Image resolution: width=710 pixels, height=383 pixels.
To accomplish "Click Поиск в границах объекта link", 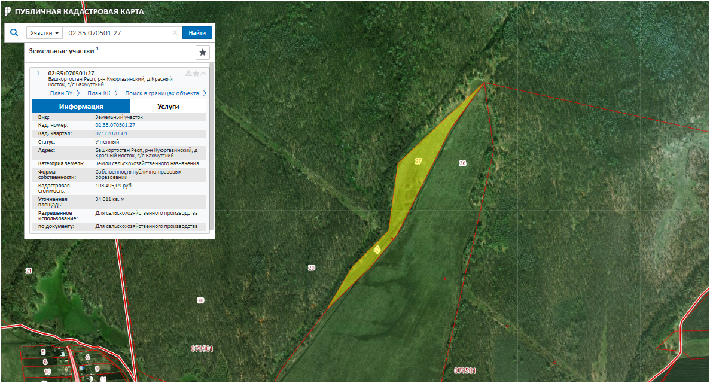I will [165, 93].
